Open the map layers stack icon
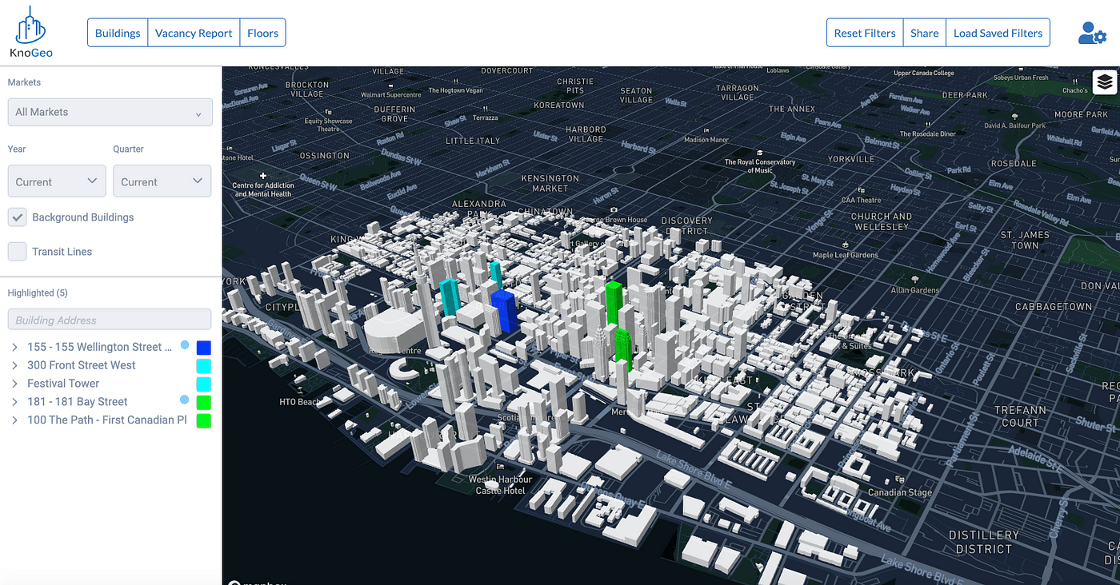 tap(1105, 82)
